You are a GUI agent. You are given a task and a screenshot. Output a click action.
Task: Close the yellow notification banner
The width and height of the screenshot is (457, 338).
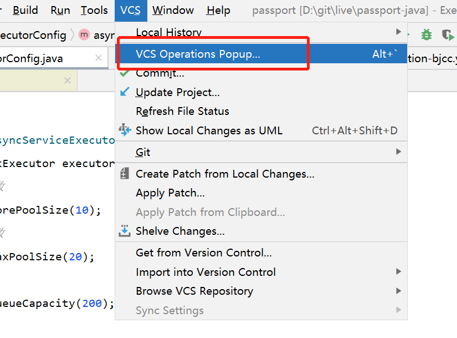pos(68,80)
